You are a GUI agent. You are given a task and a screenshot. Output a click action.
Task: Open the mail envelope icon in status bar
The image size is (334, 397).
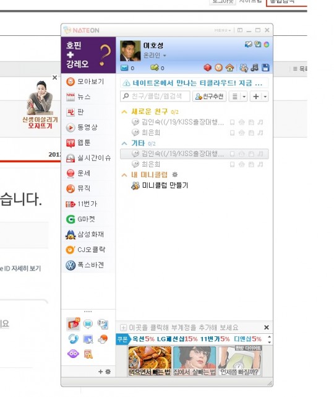[124, 68]
